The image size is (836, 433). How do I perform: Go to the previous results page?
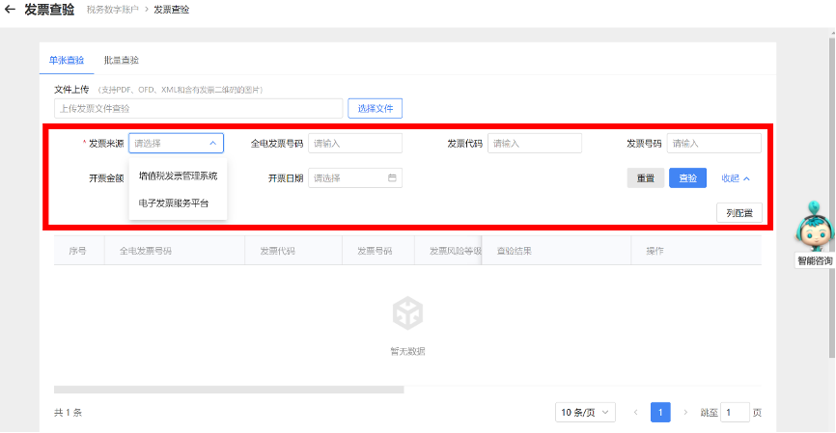(x=635, y=413)
